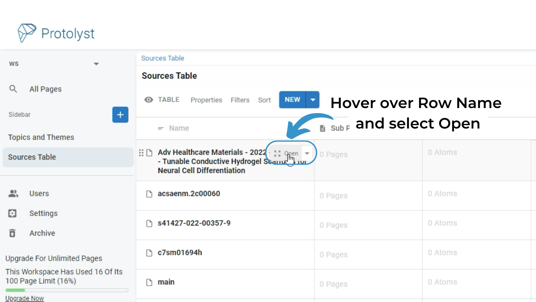Click the Users people icon
Screen dimensions: 536x302
click(13, 194)
